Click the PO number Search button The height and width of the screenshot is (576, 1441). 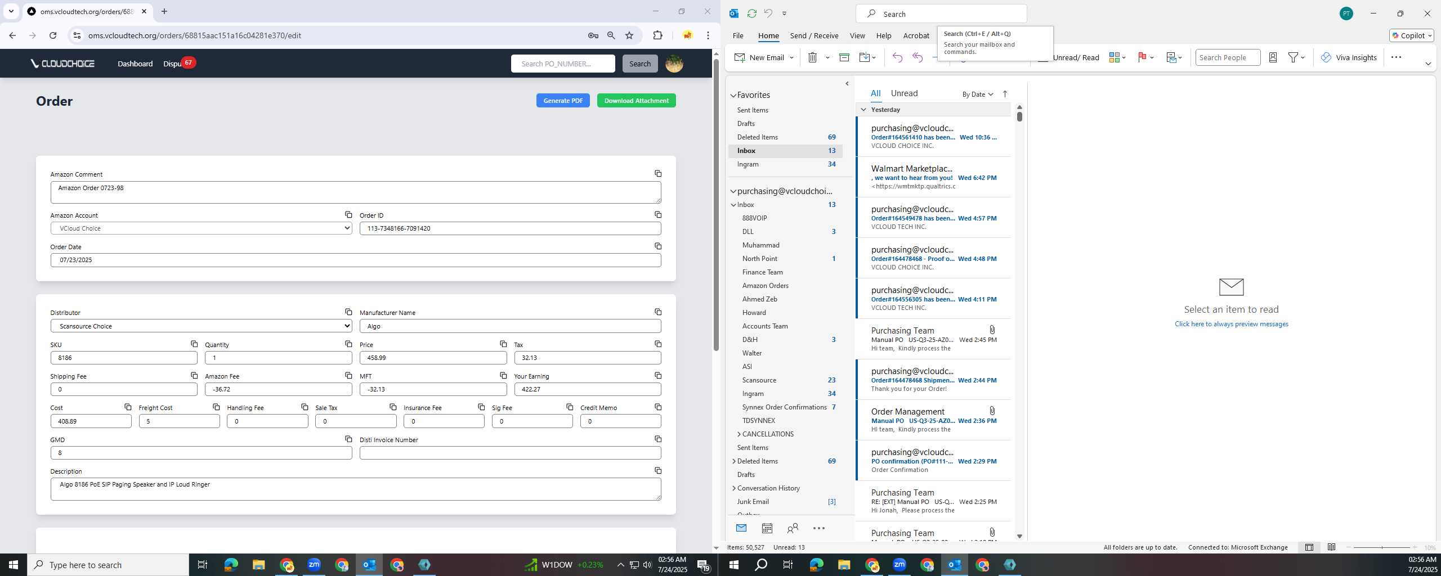639,64
